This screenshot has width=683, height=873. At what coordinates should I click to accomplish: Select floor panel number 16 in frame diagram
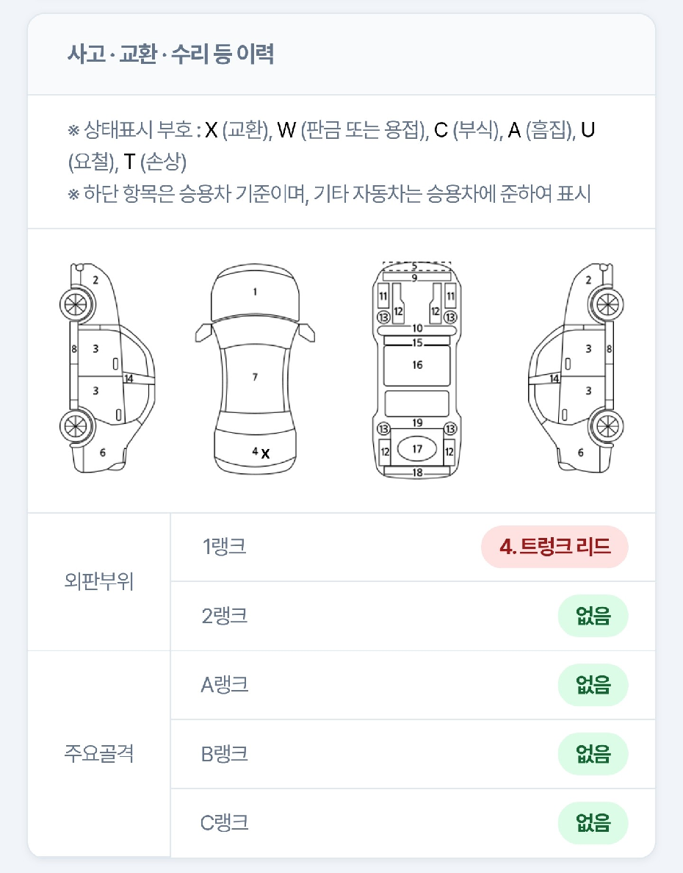pyautogui.click(x=417, y=364)
